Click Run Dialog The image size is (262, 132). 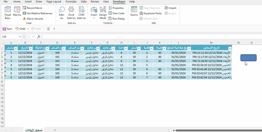117,19
